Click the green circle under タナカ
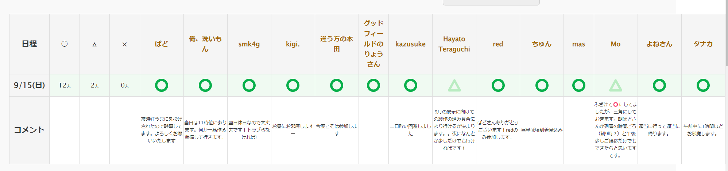This screenshot has width=728, height=171. pyautogui.click(x=703, y=85)
